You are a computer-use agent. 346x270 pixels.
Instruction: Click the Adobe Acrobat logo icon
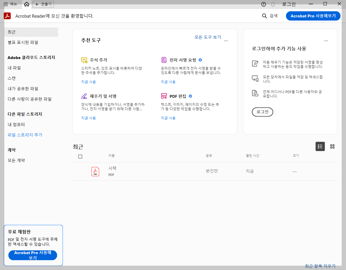(7, 16)
